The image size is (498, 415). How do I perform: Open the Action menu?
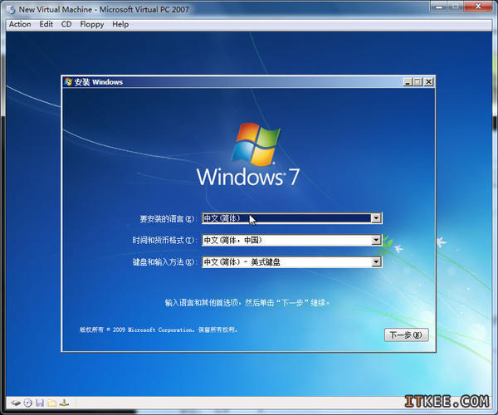pyautogui.click(x=20, y=24)
